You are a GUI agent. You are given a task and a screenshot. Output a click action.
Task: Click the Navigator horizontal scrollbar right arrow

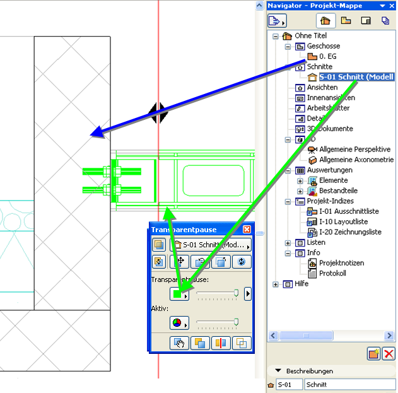(x=389, y=336)
